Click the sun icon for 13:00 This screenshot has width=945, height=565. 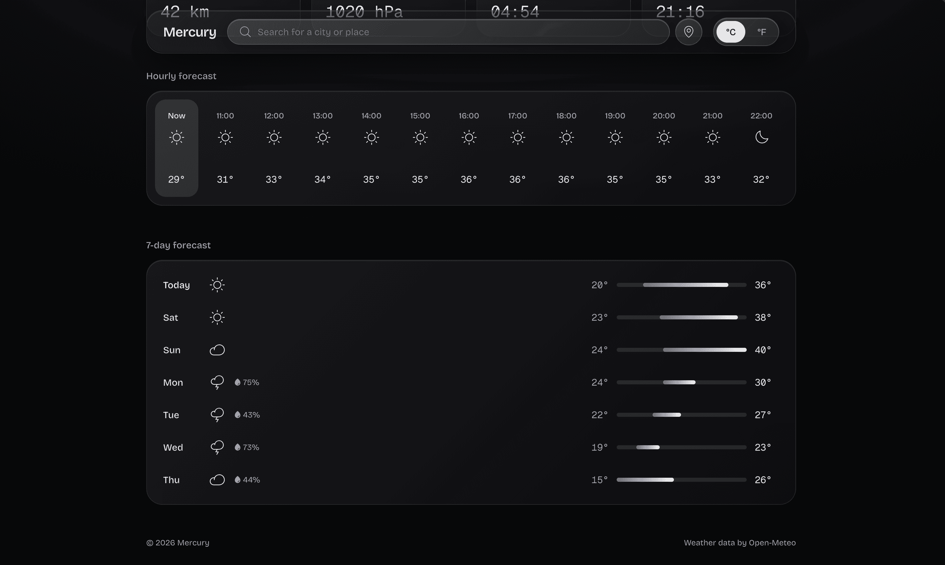[x=323, y=137]
